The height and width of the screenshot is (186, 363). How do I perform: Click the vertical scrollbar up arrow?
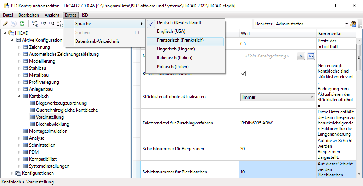tap(359, 41)
